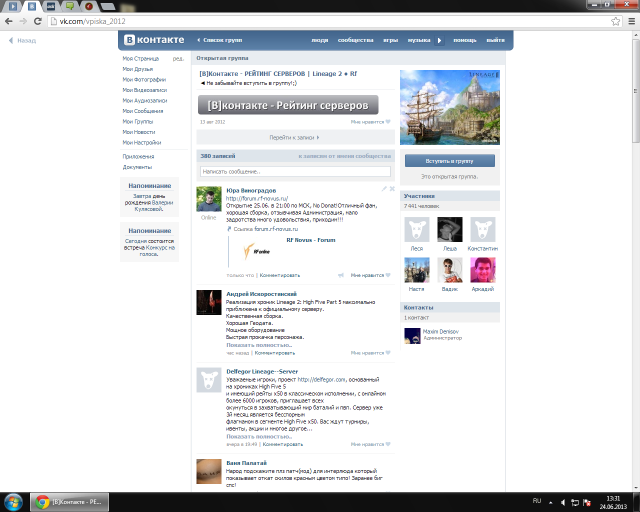Open the RU language switcher
The image size is (640, 512).
coord(537,501)
